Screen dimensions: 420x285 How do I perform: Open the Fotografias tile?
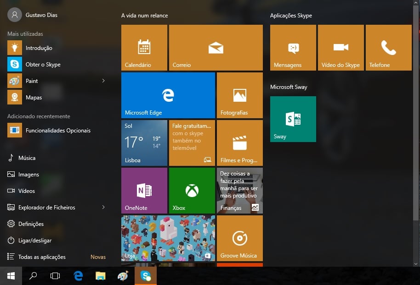[240, 95]
